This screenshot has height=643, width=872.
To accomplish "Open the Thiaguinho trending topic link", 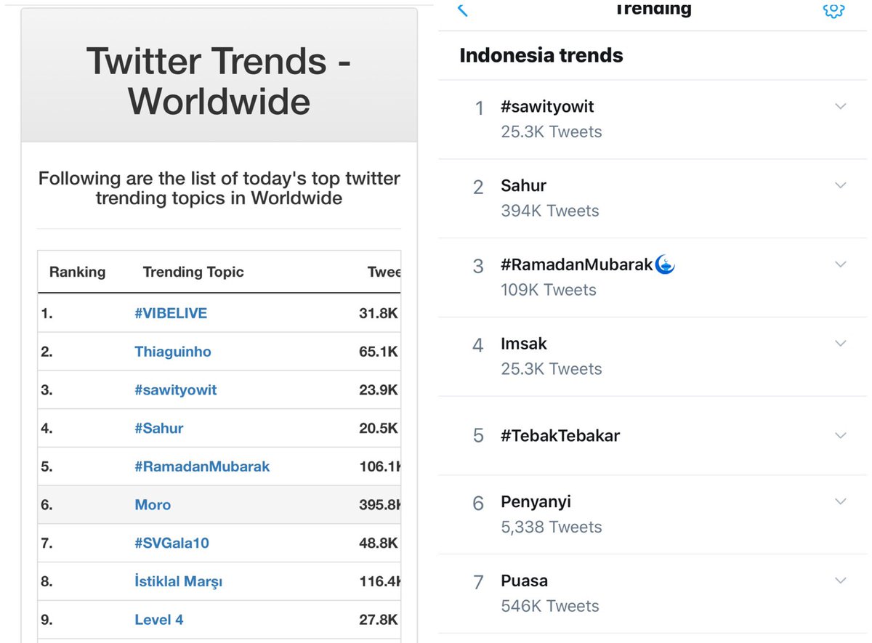I will click(x=173, y=352).
